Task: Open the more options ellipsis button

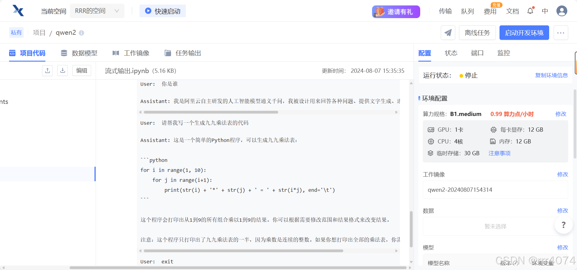Action: pos(561,33)
